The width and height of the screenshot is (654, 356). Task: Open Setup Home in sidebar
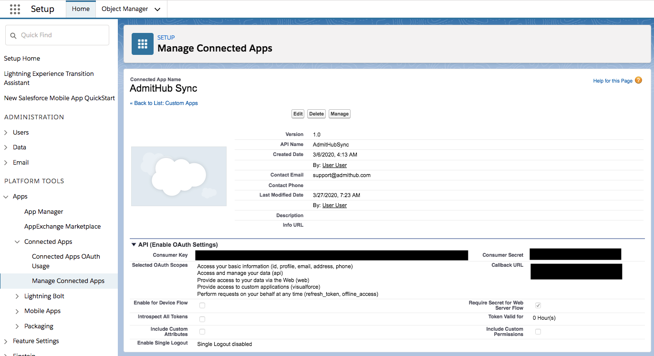(x=22, y=58)
